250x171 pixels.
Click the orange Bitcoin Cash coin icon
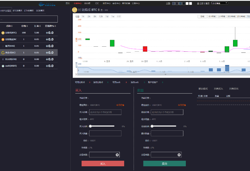click(3, 39)
